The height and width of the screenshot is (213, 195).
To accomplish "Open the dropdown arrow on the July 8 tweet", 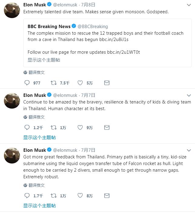I will coord(189,5).
